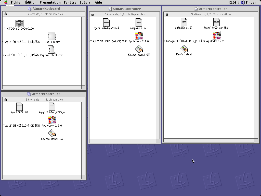Click horizontal scrollbar of AtmarkKeyboard window
261x196 pixels.
pyautogui.click(x=42, y=87)
